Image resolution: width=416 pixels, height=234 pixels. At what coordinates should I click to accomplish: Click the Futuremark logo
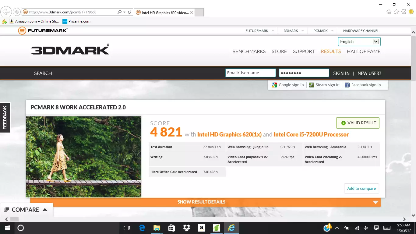click(43, 30)
